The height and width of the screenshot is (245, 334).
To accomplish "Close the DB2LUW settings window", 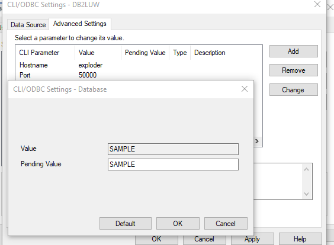I will coord(317,4).
